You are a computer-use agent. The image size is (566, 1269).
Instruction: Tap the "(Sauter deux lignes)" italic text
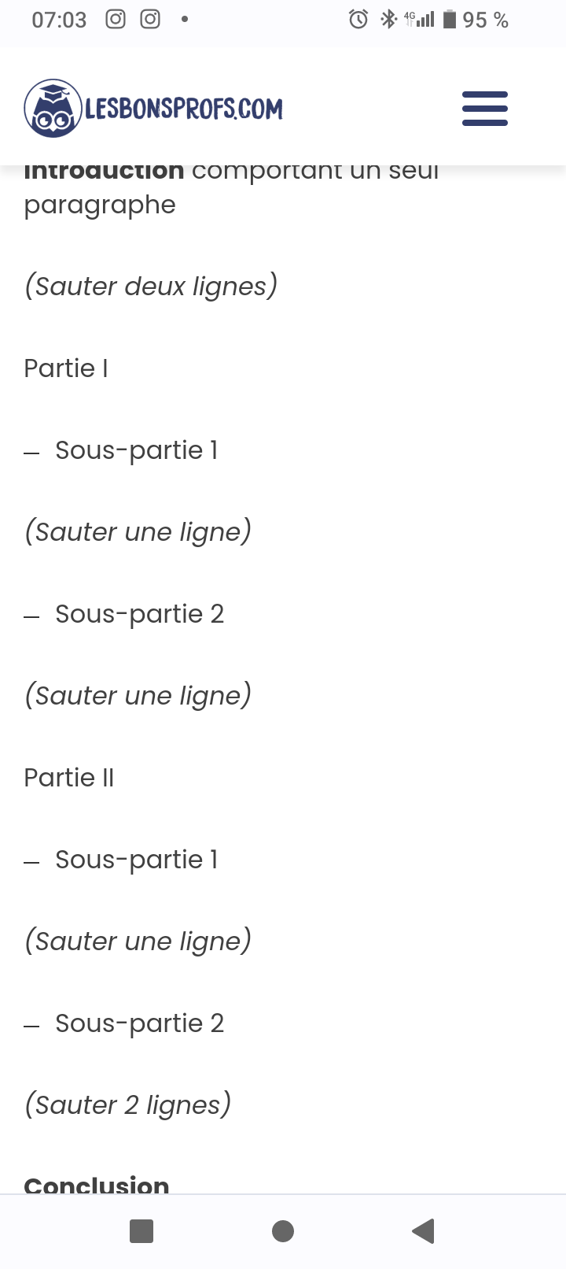point(151,287)
